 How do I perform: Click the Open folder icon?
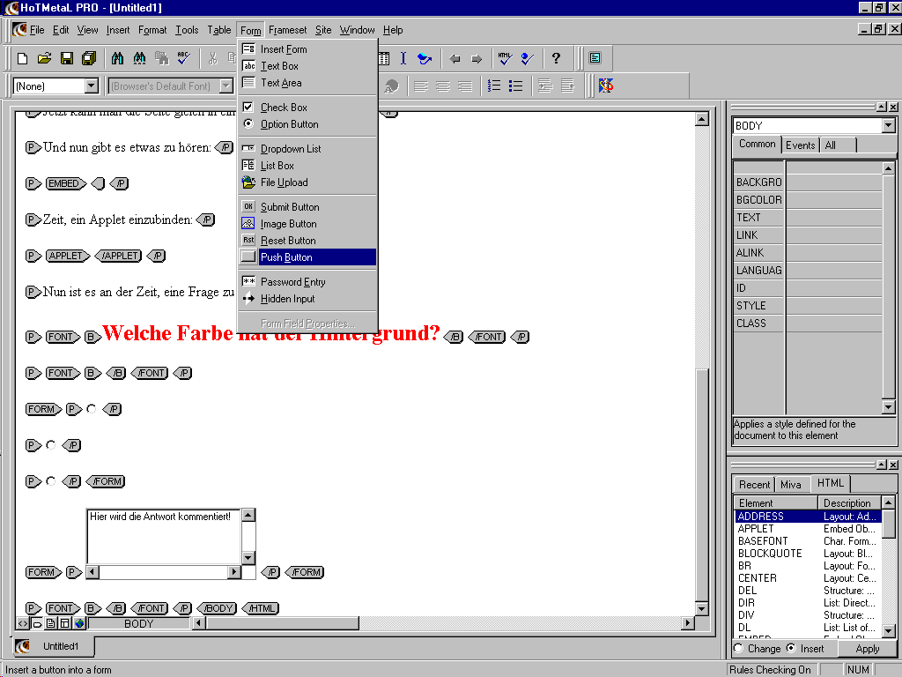[x=45, y=59]
